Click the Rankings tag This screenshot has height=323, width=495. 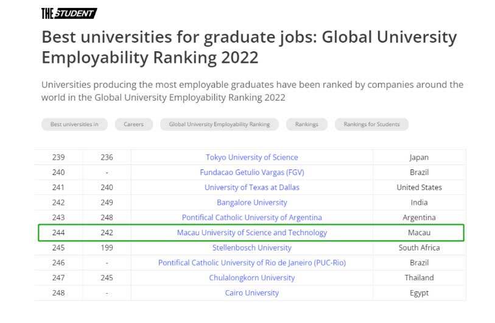click(x=307, y=124)
